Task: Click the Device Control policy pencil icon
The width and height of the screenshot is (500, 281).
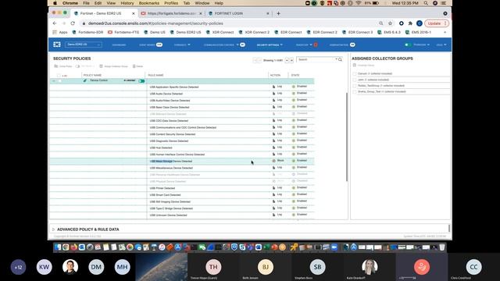Action: pos(85,80)
